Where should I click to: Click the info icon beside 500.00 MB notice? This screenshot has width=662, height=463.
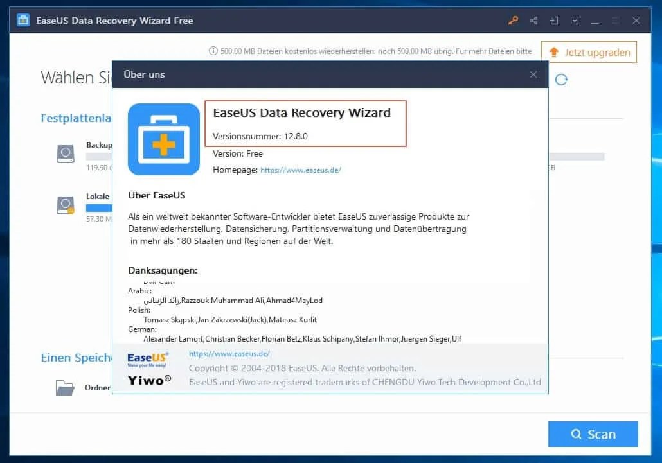pyautogui.click(x=213, y=51)
